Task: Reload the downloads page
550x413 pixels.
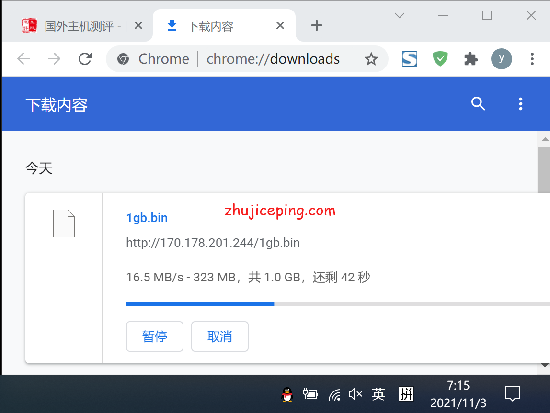Action: pos(85,59)
